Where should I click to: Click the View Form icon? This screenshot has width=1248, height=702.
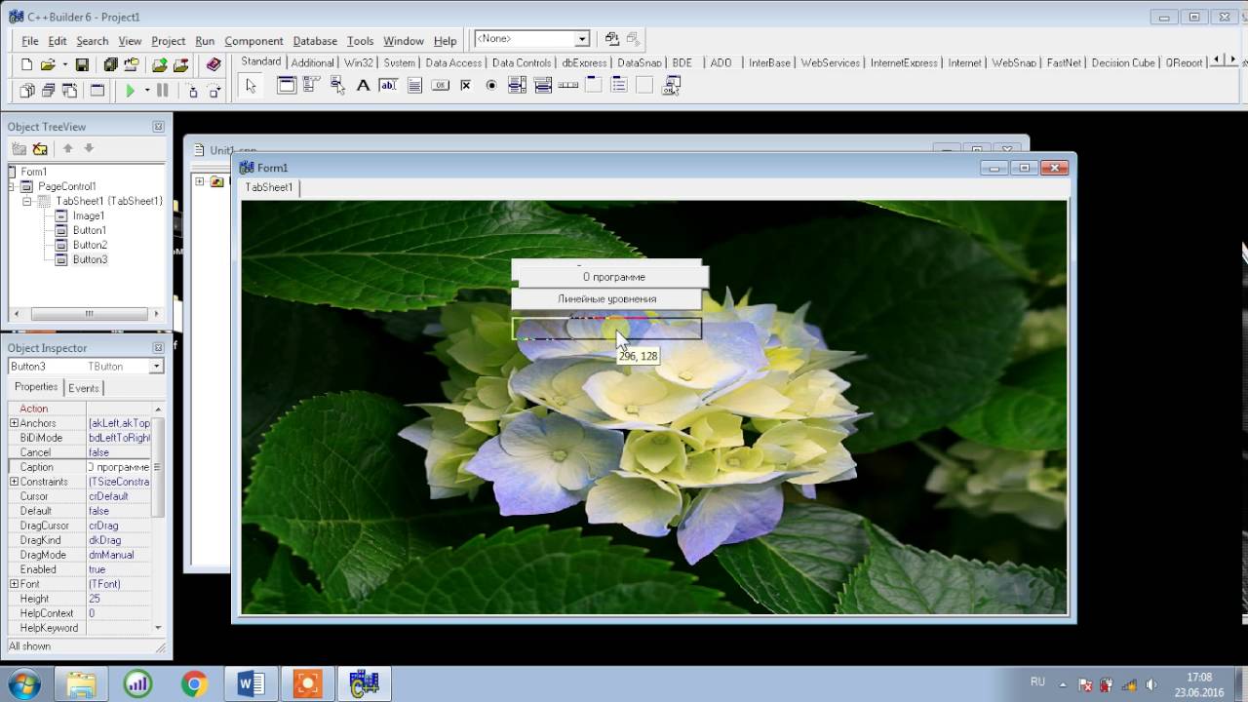point(48,91)
